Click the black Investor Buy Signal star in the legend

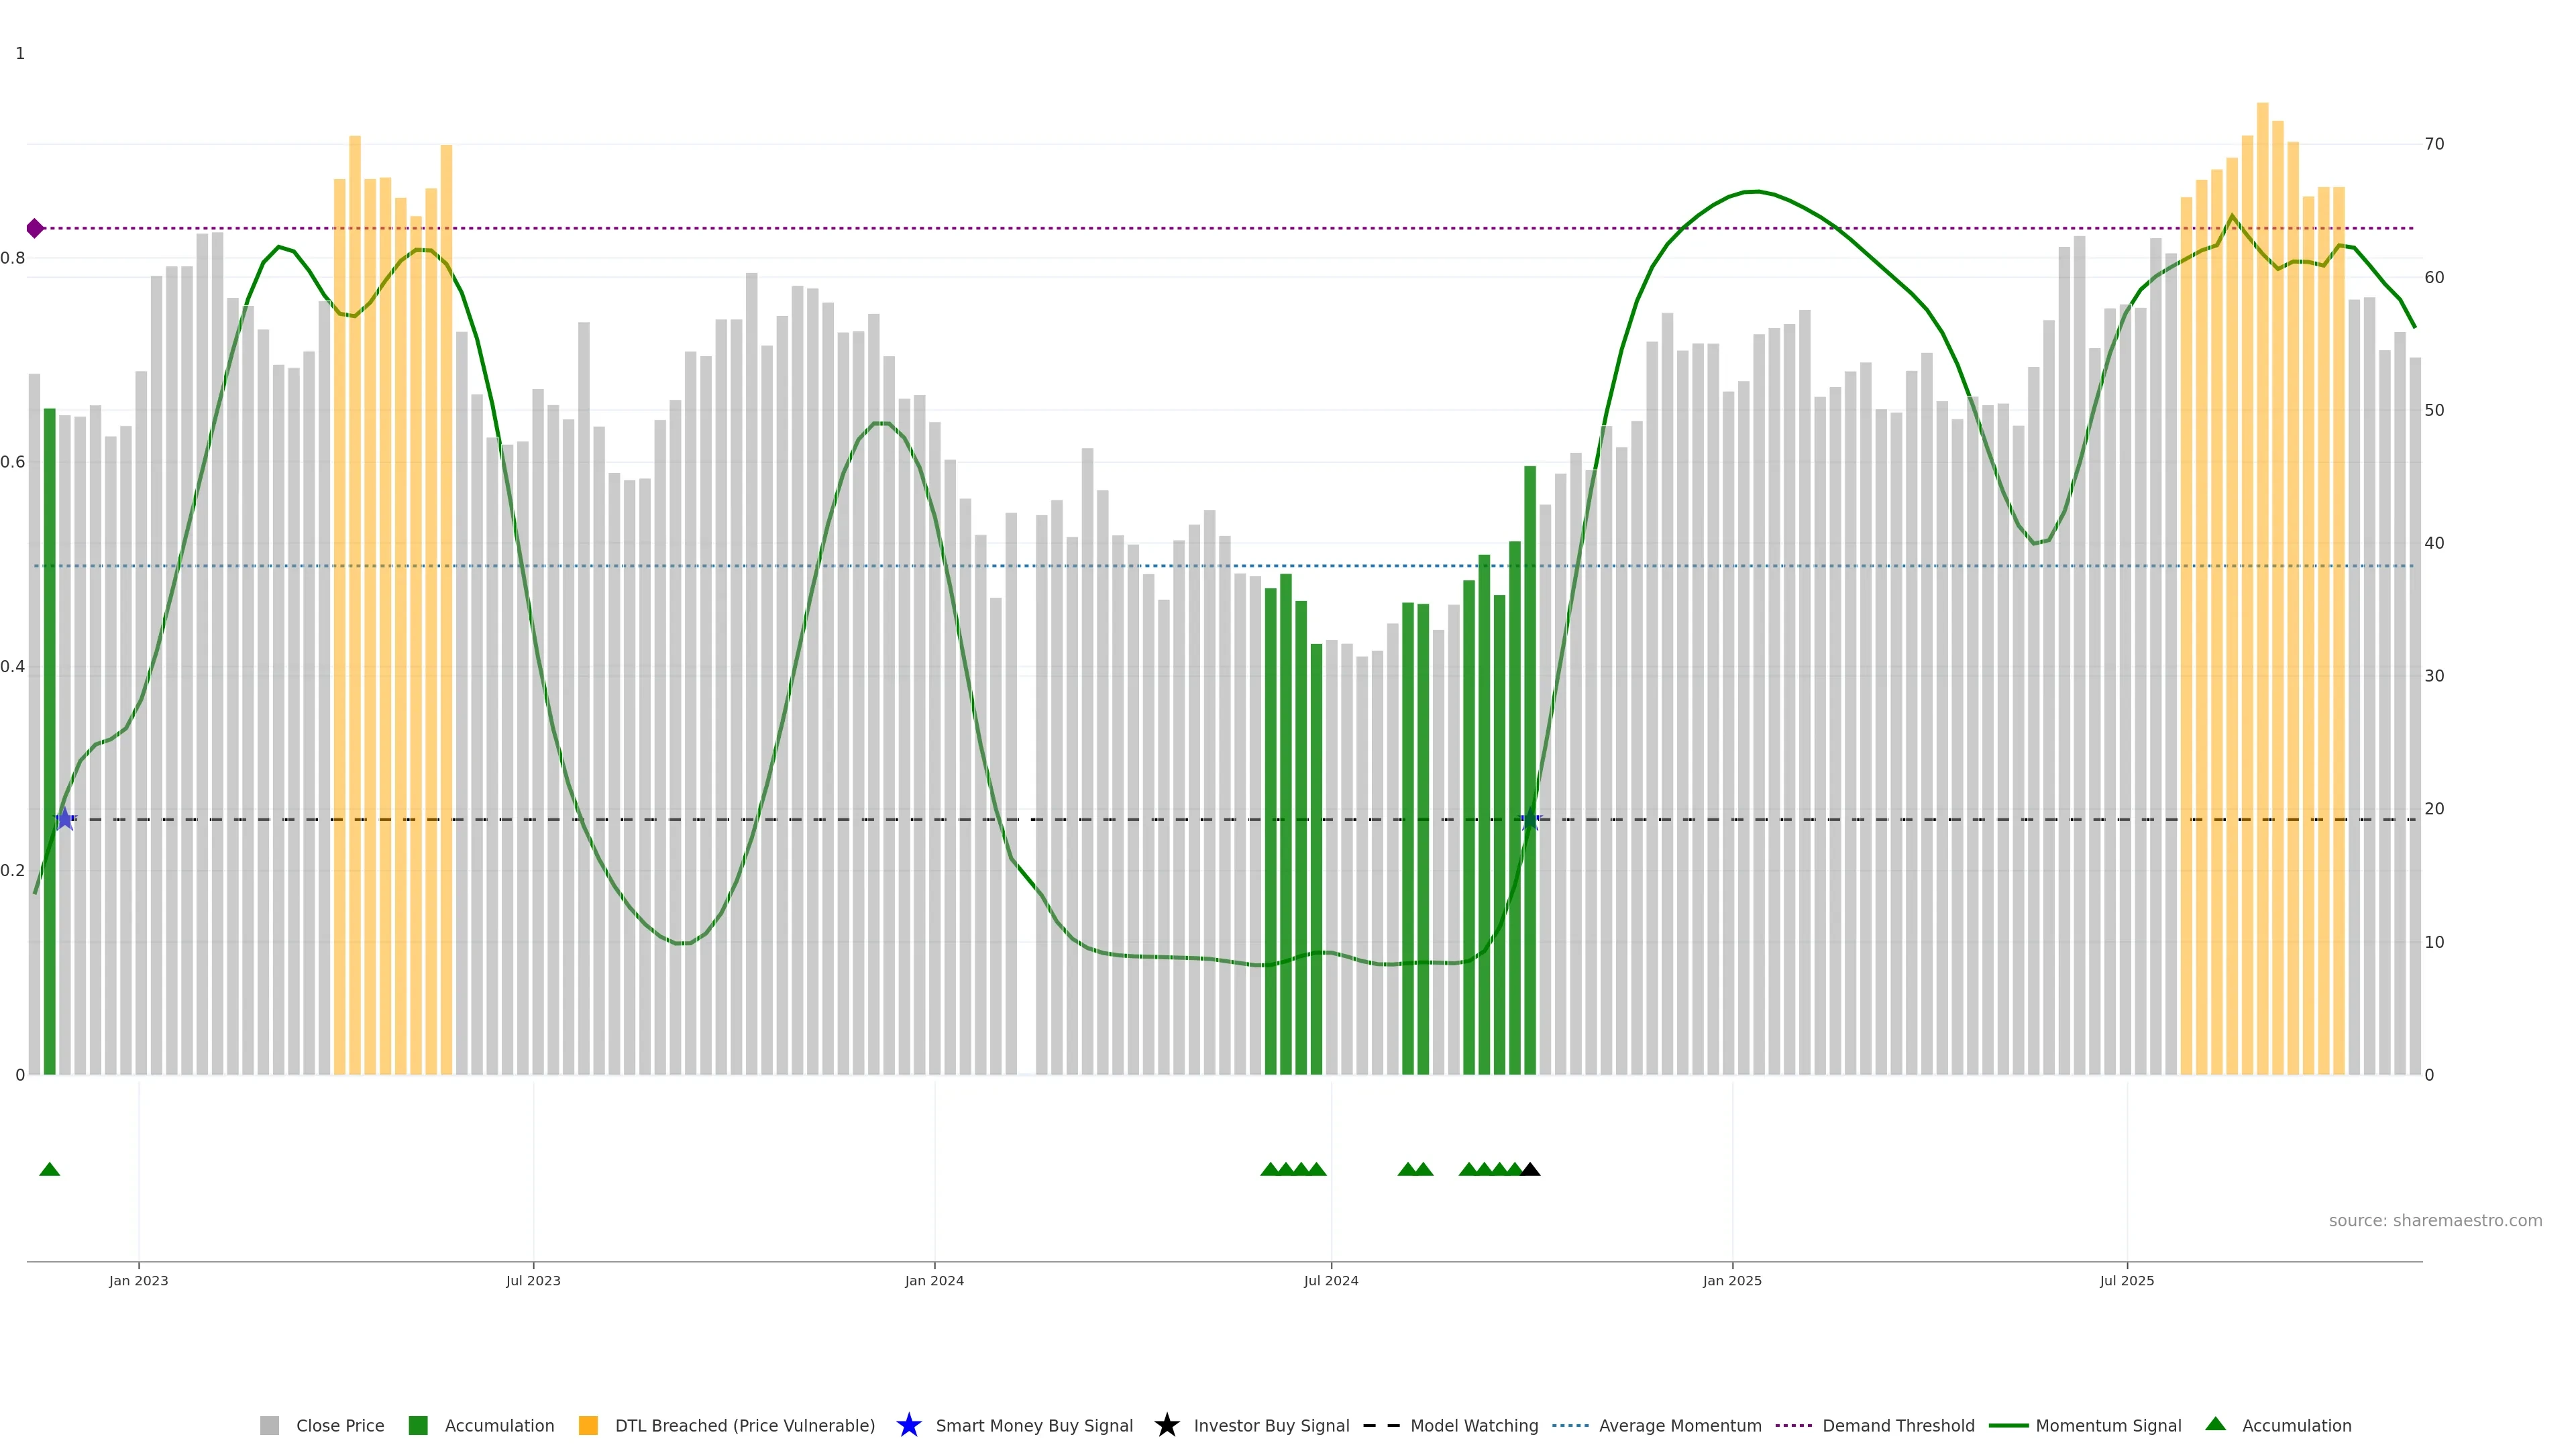click(1166, 1425)
